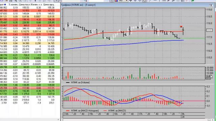Viewport: 216px width, 121px height.
Task: Close the НЛМК ао chart window
Action: (211, 5)
